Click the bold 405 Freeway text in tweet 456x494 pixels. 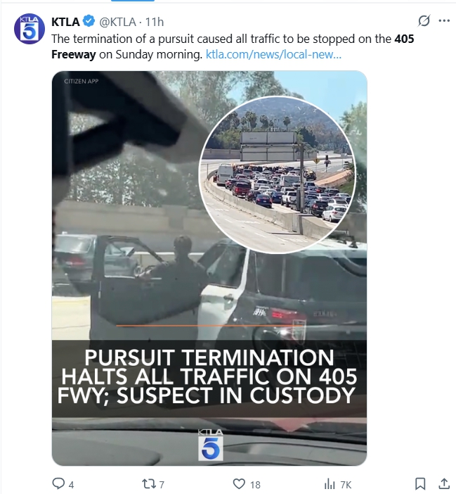pyautogui.click(x=233, y=46)
